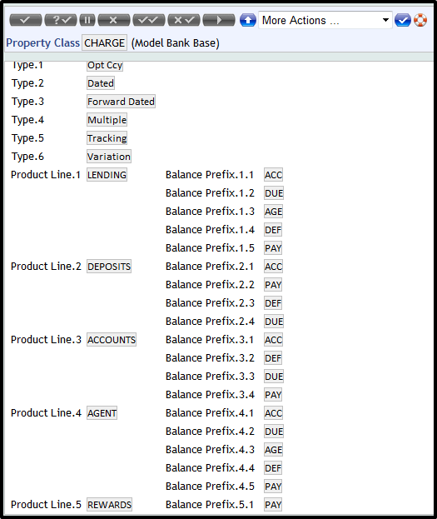The width and height of the screenshot is (437, 519).
Task: Click the double checkmark authorise icon
Action: click(x=149, y=20)
